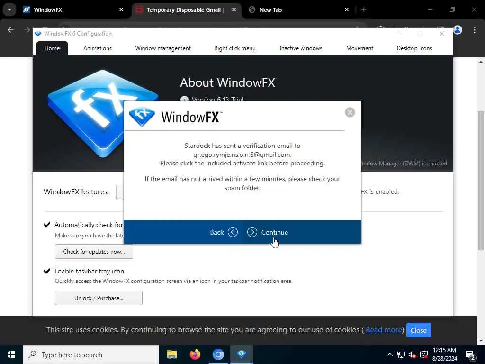
Task: Toggle Automatically check for updates checkbox
Action: 47,225
